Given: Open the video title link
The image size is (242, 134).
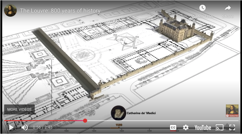Looking at the screenshot, I should click(x=60, y=11).
